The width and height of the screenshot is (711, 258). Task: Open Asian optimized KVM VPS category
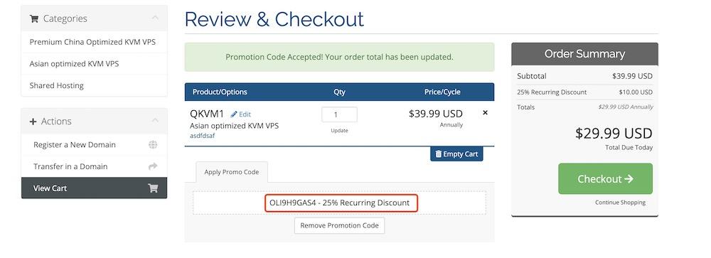tap(75, 63)
